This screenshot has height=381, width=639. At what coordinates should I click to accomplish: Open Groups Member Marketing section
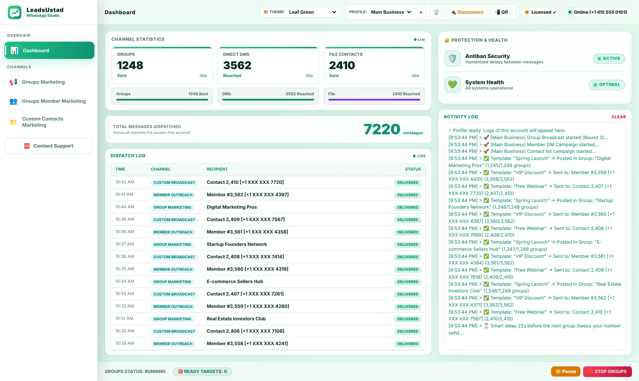(x=49, y=101)
